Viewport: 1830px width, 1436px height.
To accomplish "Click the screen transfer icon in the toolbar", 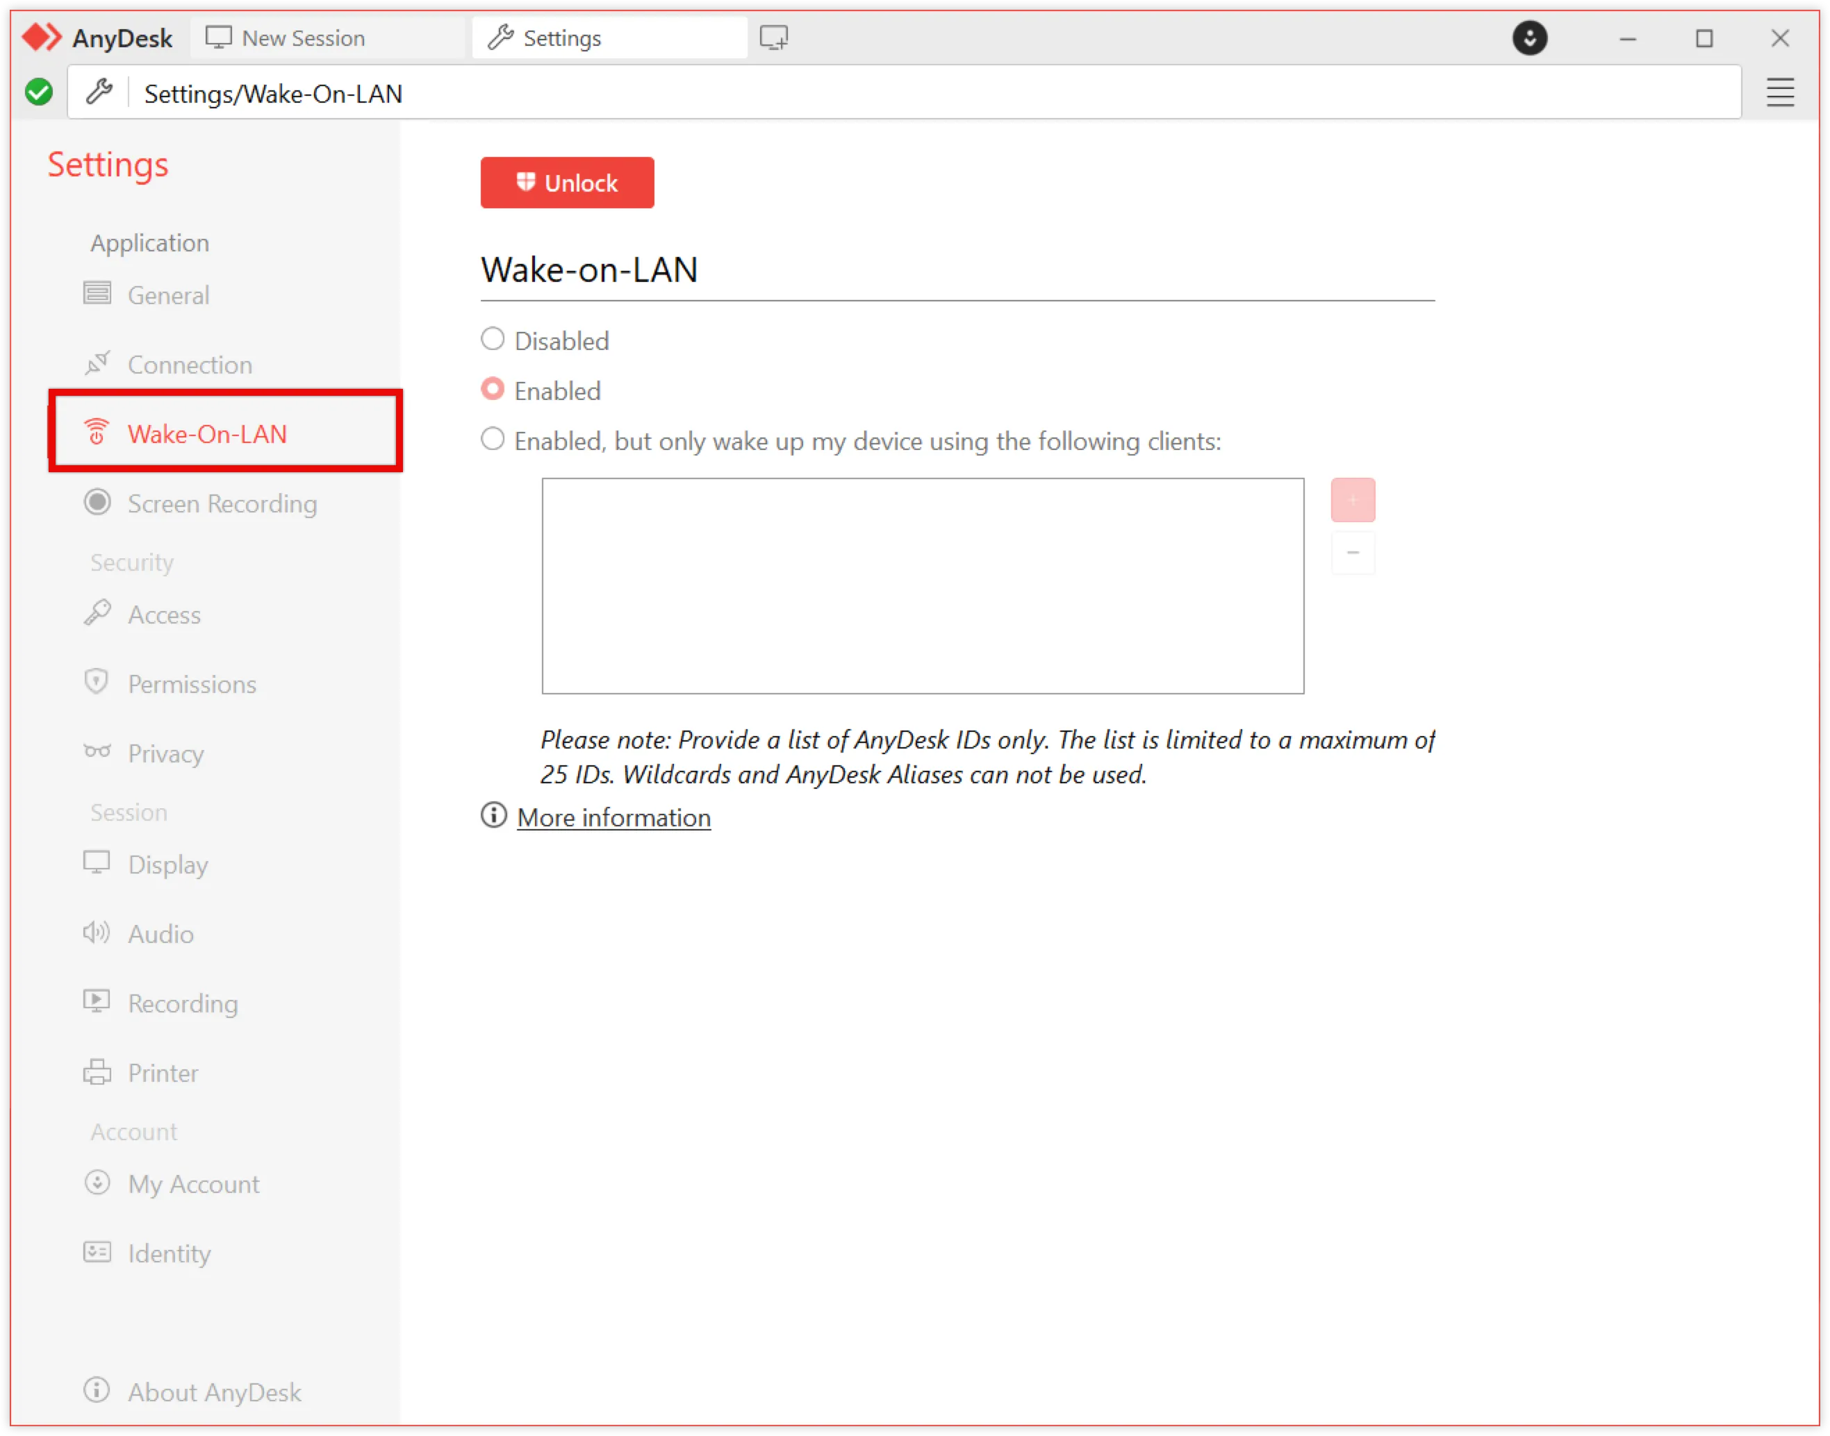I will pyautogui.click(x=774, y=37).
